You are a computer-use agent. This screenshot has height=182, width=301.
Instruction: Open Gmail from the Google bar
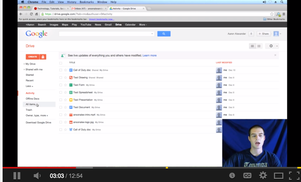[x=108, y=25]
